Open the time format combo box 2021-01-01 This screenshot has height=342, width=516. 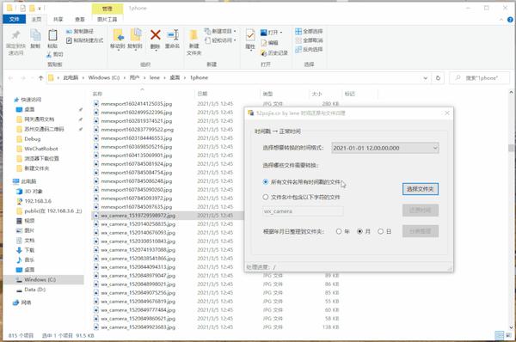385,148
